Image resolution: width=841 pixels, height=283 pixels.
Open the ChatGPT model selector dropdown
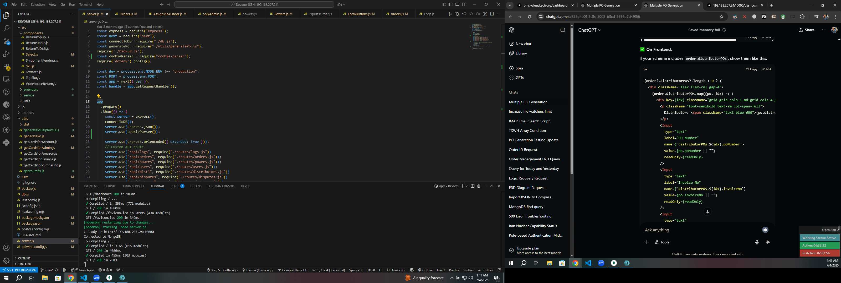[x=589, y=30]
